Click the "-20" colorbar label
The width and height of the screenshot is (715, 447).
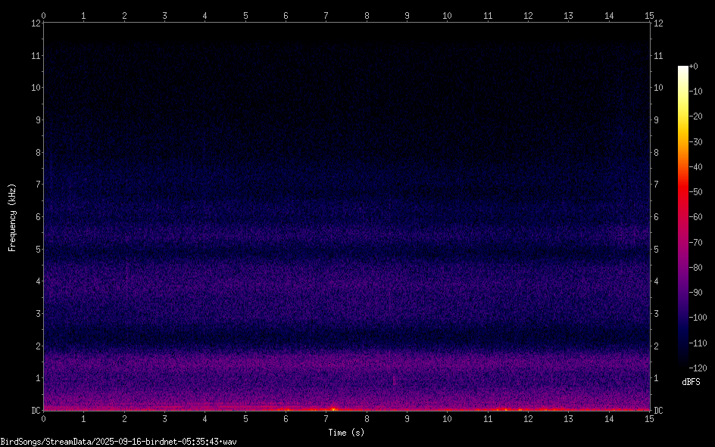pos(695,116)
